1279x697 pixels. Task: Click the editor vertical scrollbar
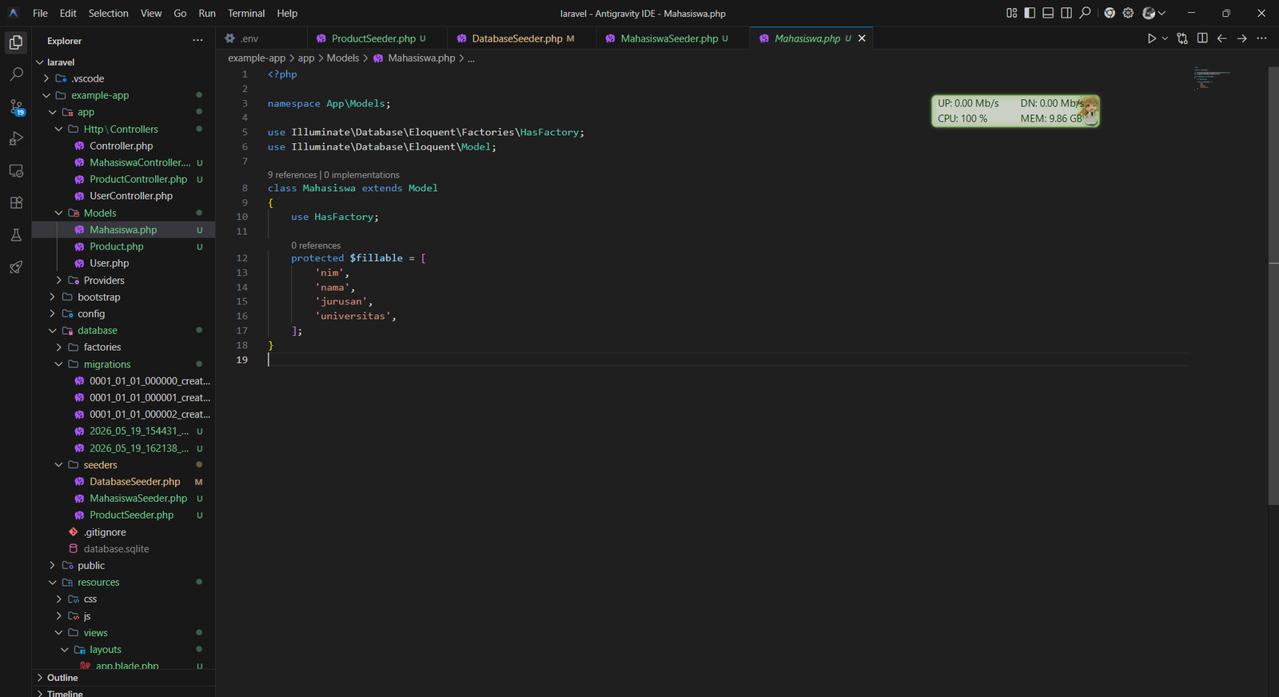1273,285
